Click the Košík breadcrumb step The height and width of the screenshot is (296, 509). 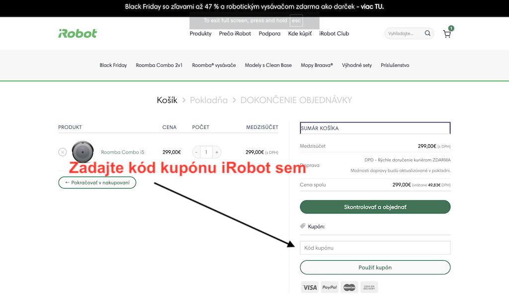[x=167, y=100]
